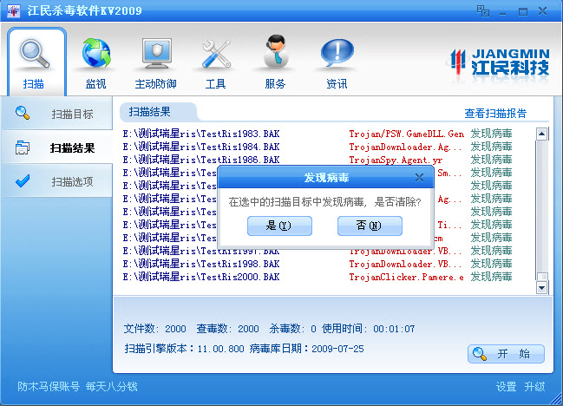Maximize the KV2009 window
The image size is (563, 406).
(x=523, y=11)
